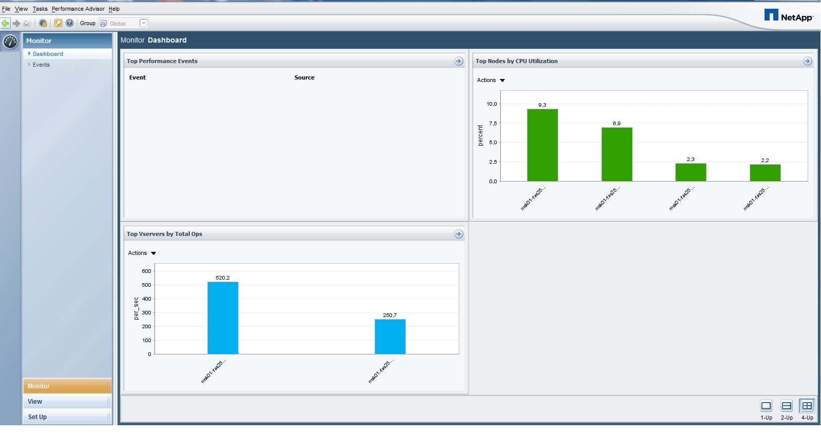The height and width of the screenshot is (437, 821).
Task: Select Dashboard in Monitor navigation
Action: 48,54
